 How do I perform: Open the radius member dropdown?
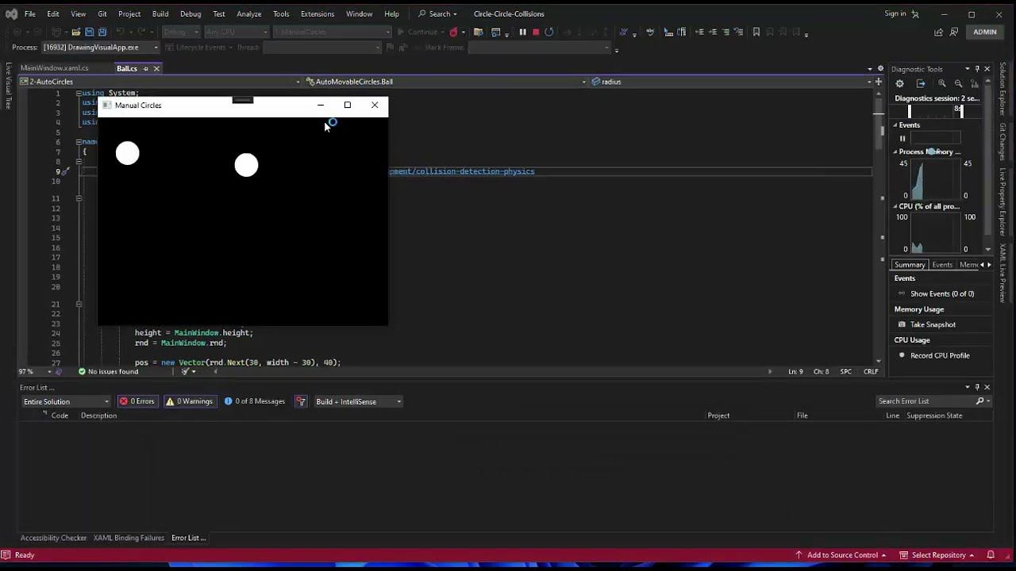732,82
